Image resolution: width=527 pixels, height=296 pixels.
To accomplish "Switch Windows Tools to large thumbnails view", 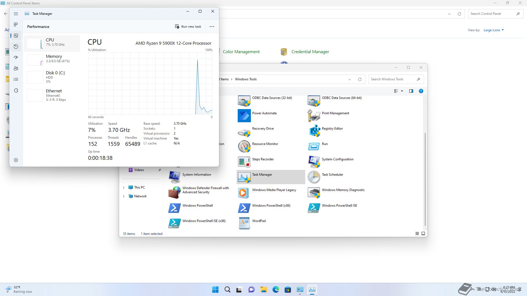I will (x=423, y=234).
